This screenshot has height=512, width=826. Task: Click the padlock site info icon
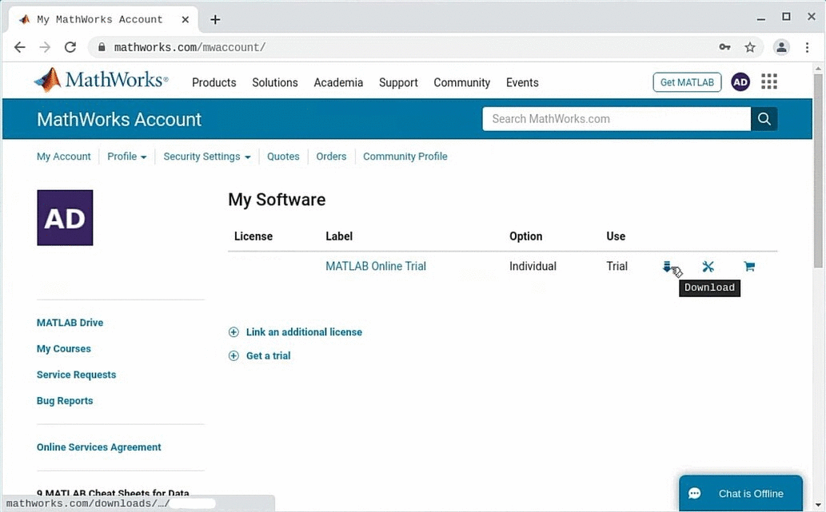(101, 47)
